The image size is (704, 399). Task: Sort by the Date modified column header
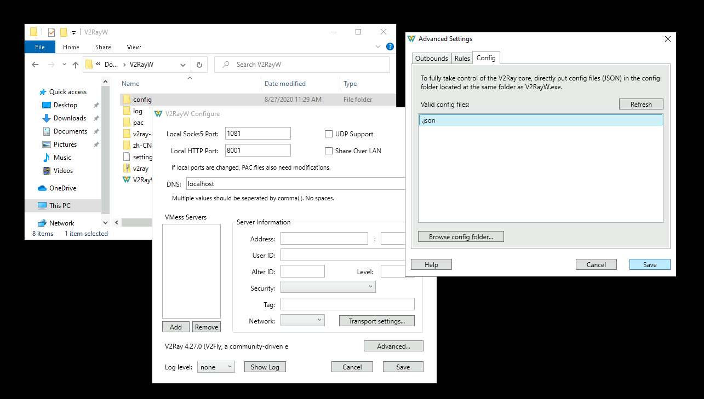285,84
